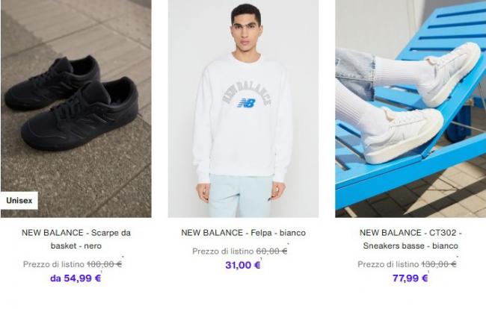Click the footnote marker beside 77,99 €

coord(428,272)
